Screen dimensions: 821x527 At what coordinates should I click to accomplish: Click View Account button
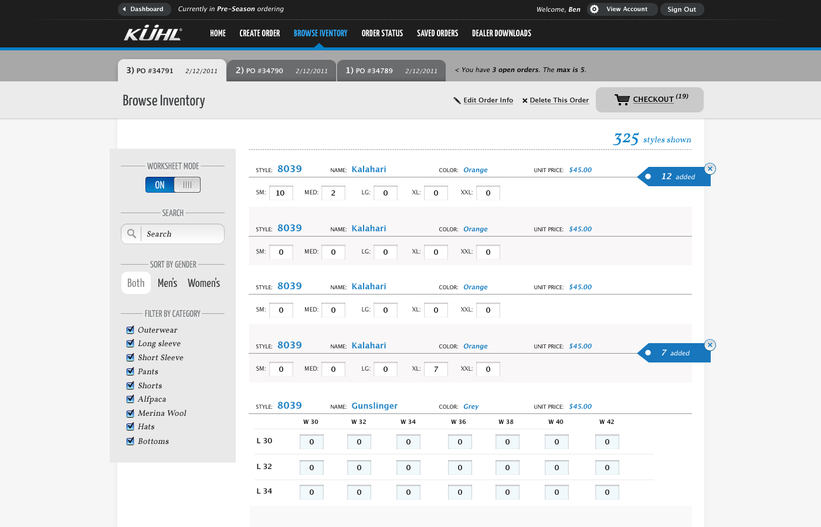point(622,9)
